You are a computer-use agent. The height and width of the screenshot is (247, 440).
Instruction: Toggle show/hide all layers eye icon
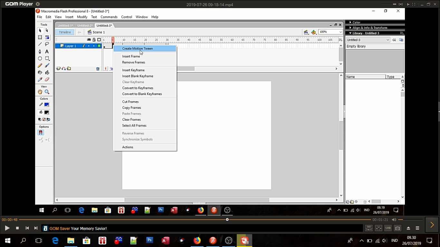pyautogui.click(x=89, y=40)
